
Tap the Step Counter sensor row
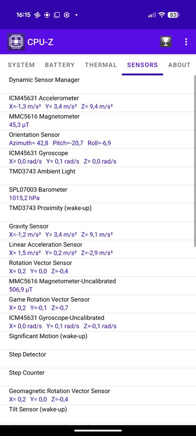pos(97,377)
